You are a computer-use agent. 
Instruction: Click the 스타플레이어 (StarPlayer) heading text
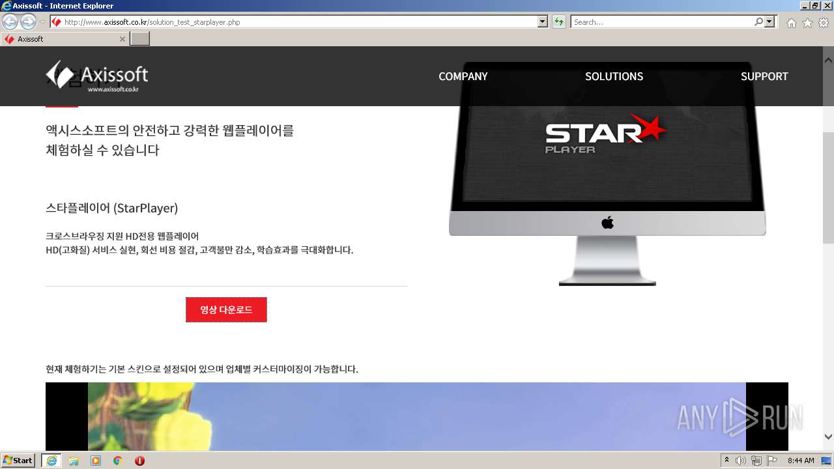tap(112, 208)
